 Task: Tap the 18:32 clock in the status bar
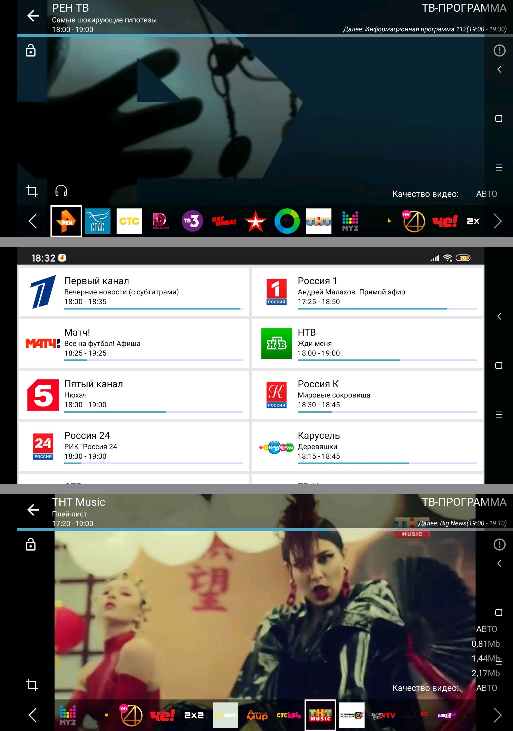43,258
